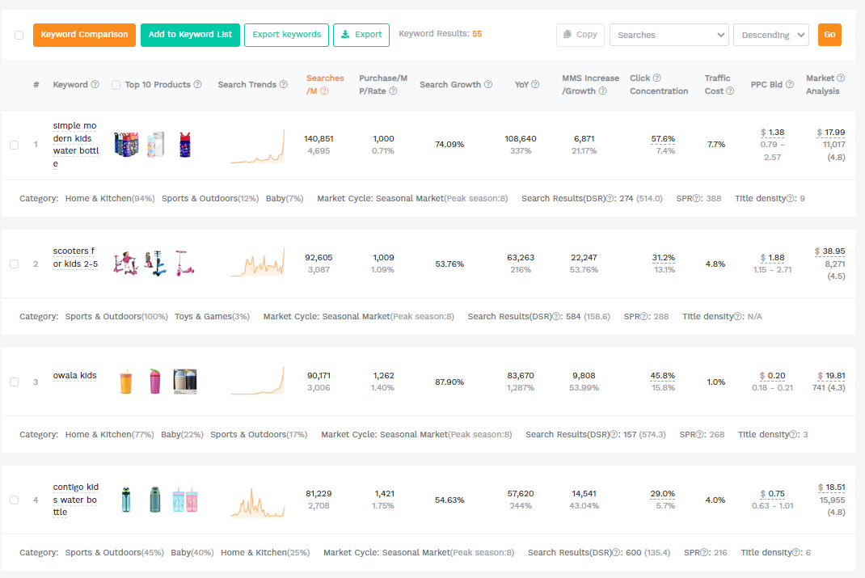View search trend chart for simple modern row
This screenshot has width=865, height=578.
tap(258, 146)
